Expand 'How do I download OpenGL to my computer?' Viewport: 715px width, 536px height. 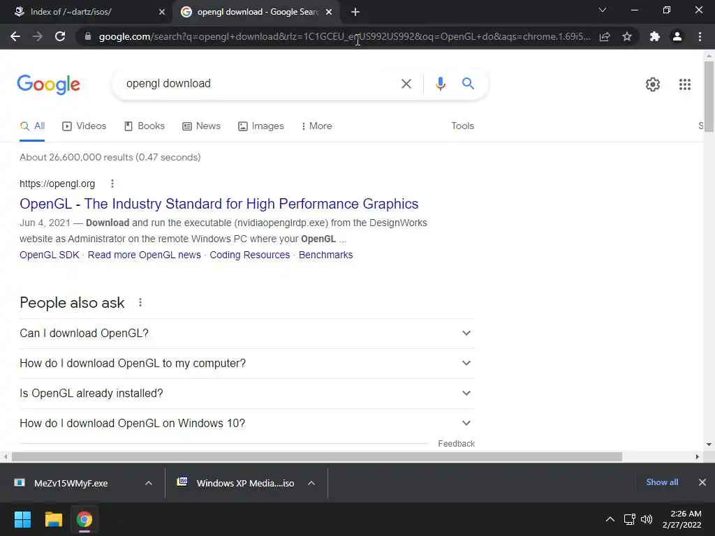click(246, 363)
